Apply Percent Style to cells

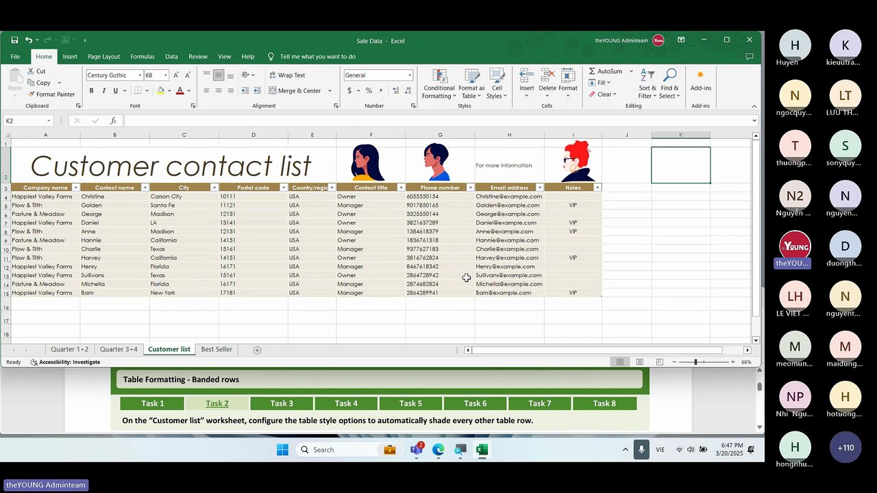click(369, 90)
